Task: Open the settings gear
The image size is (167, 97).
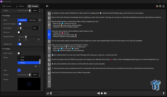Action: click(160, 6)
